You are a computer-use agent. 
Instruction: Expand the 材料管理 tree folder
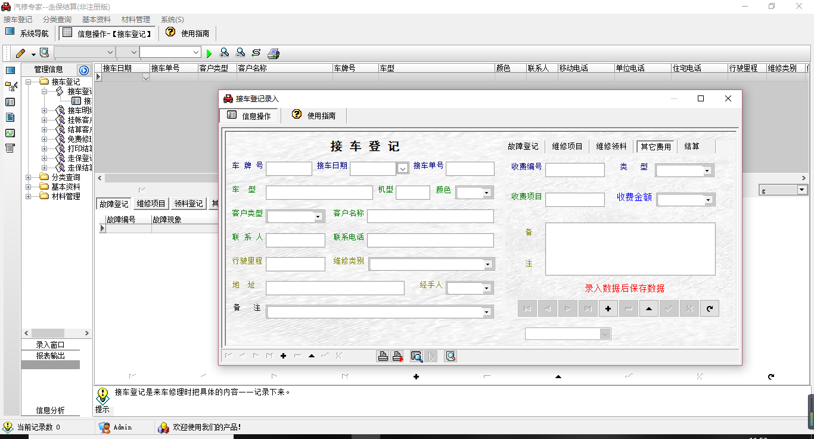(x=29, y=196)
